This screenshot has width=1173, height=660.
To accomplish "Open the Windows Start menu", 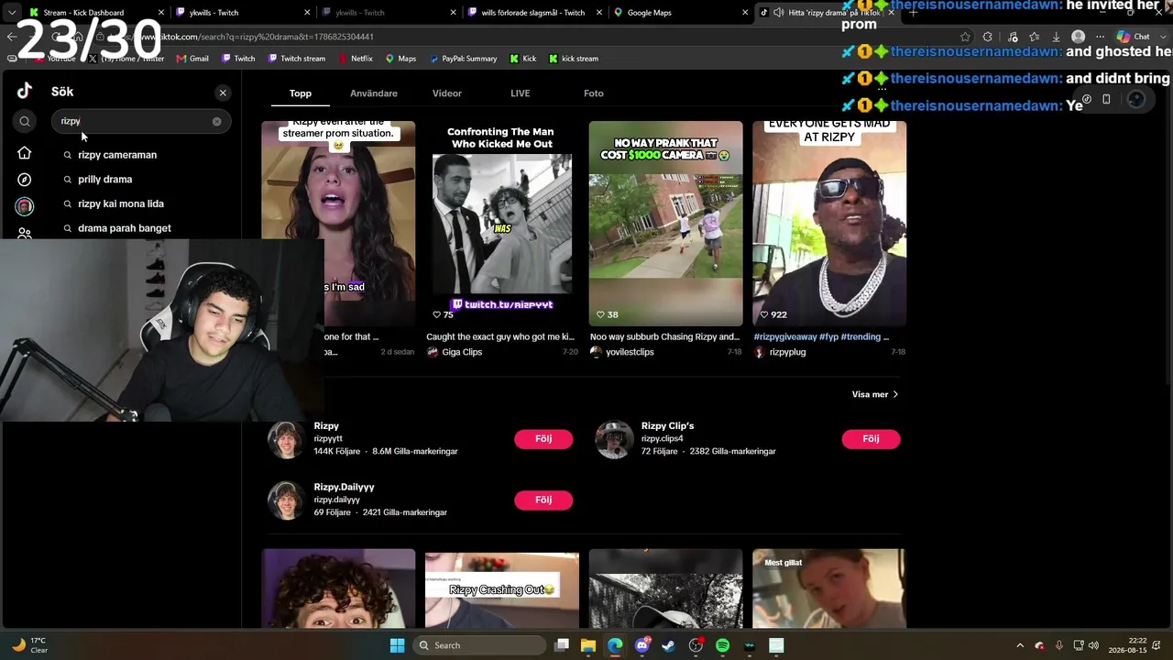I will point(397,645).
